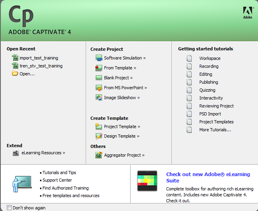
Task: Click the Workspace tutorial document icon
Action: (189, 58)
